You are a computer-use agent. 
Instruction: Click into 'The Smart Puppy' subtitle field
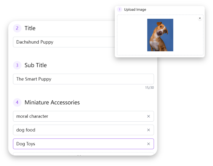pyautogui.click(x=83, y=79)
